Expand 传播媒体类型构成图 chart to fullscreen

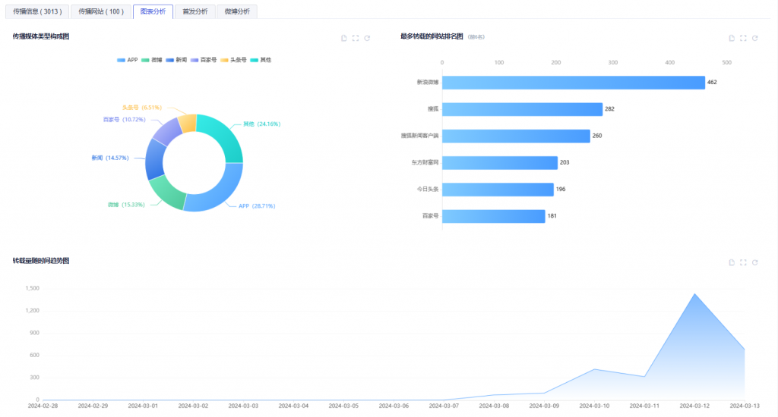pos(356,38)
